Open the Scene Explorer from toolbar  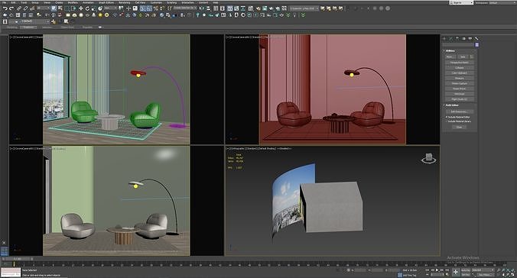[x=216, y=8]
